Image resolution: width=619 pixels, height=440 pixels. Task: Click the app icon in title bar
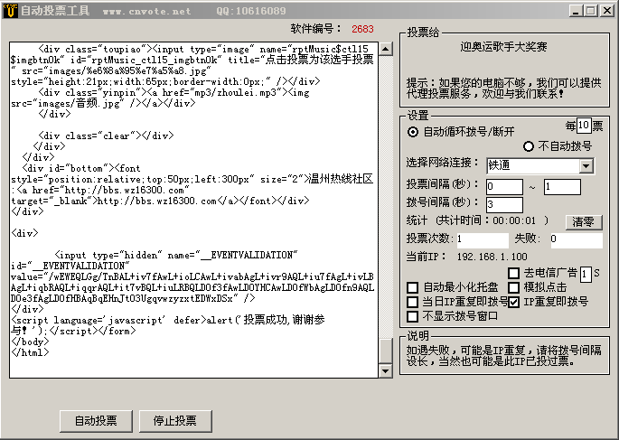11,11
